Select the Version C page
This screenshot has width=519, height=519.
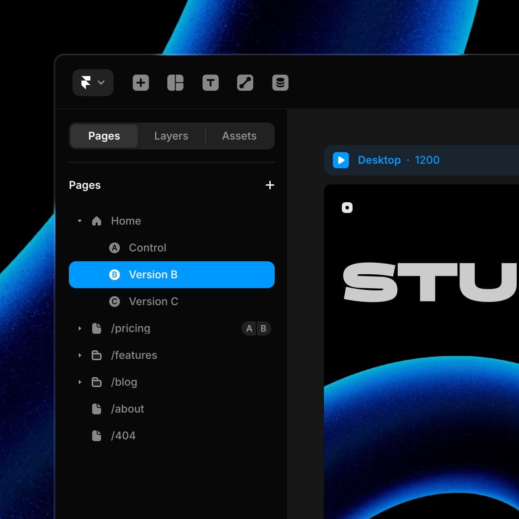click(172, 302)
